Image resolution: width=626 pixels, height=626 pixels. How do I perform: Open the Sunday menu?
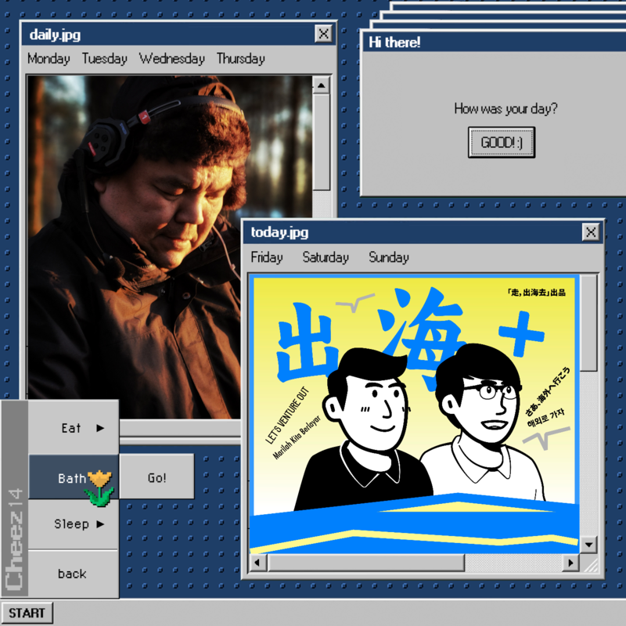389,257
